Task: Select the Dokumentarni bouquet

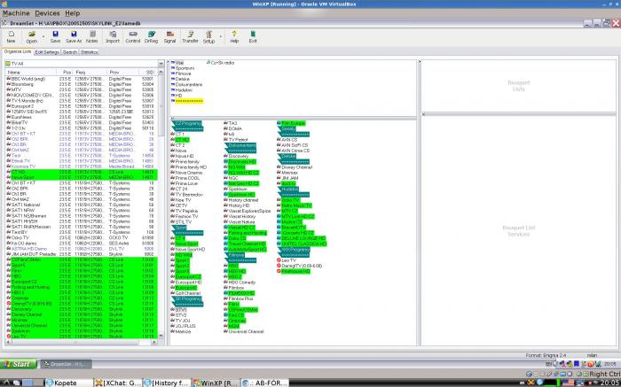Action: point(186,85)
